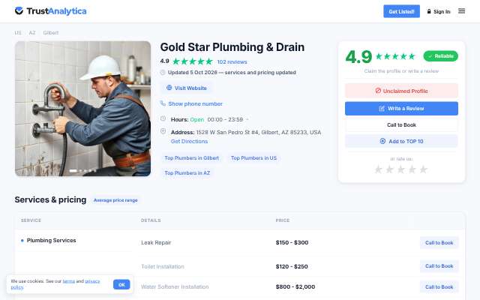Open the Gilbert breadcrumb
The image size is (480, 300).
coord(51,32)
